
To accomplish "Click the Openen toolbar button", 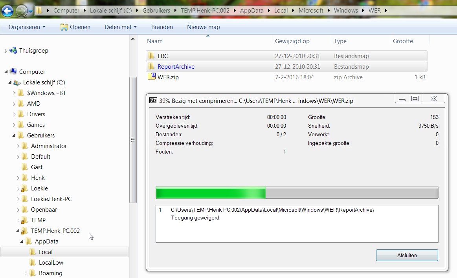I will (x=75, y=27).
